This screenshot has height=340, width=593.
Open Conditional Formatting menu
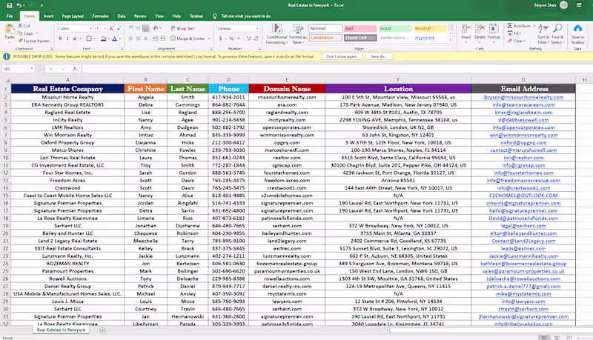[276, 34]
